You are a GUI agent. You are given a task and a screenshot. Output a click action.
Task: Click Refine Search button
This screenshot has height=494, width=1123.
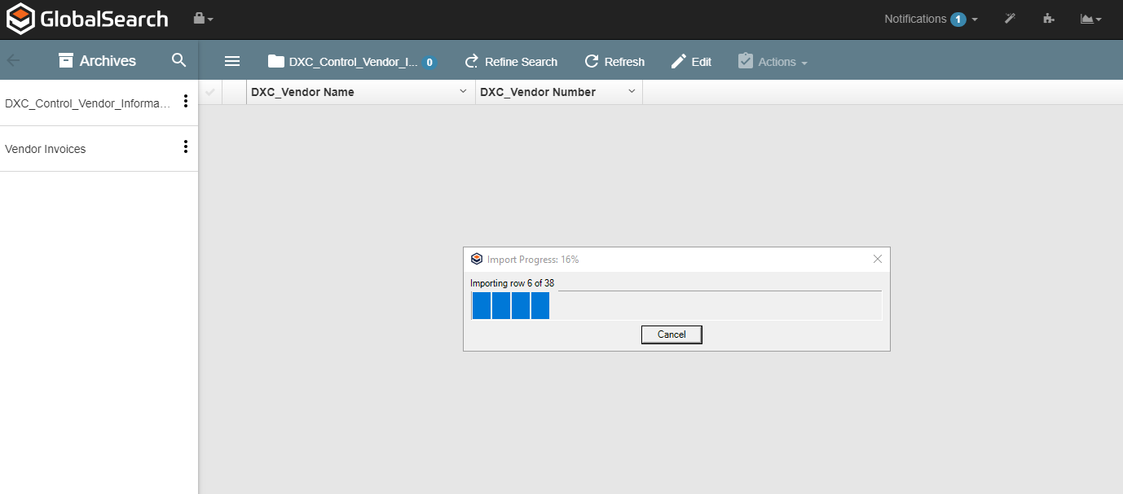[x=511, y=62]
